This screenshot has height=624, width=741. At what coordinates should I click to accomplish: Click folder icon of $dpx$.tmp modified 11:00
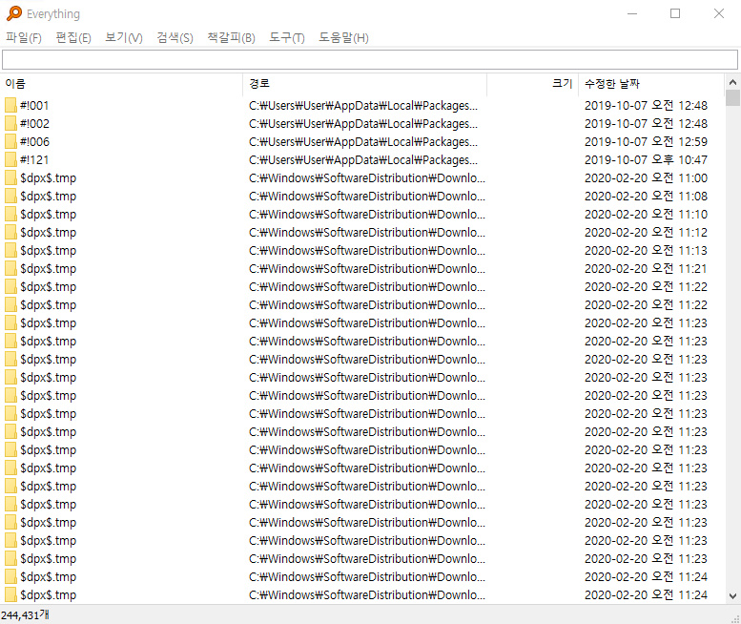[x=10, y=177]
